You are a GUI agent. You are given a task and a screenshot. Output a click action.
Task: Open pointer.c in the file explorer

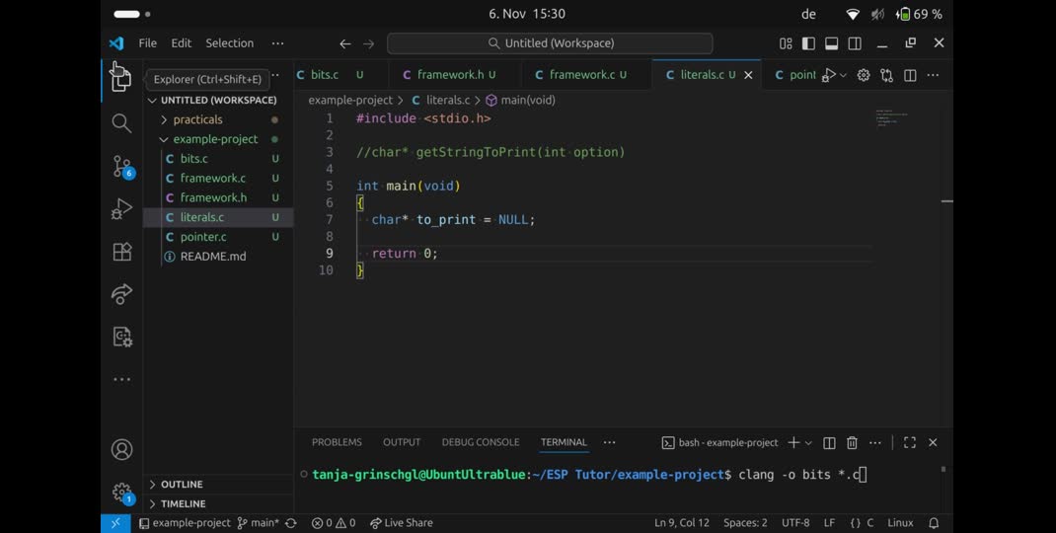click(x=203, y=237)
